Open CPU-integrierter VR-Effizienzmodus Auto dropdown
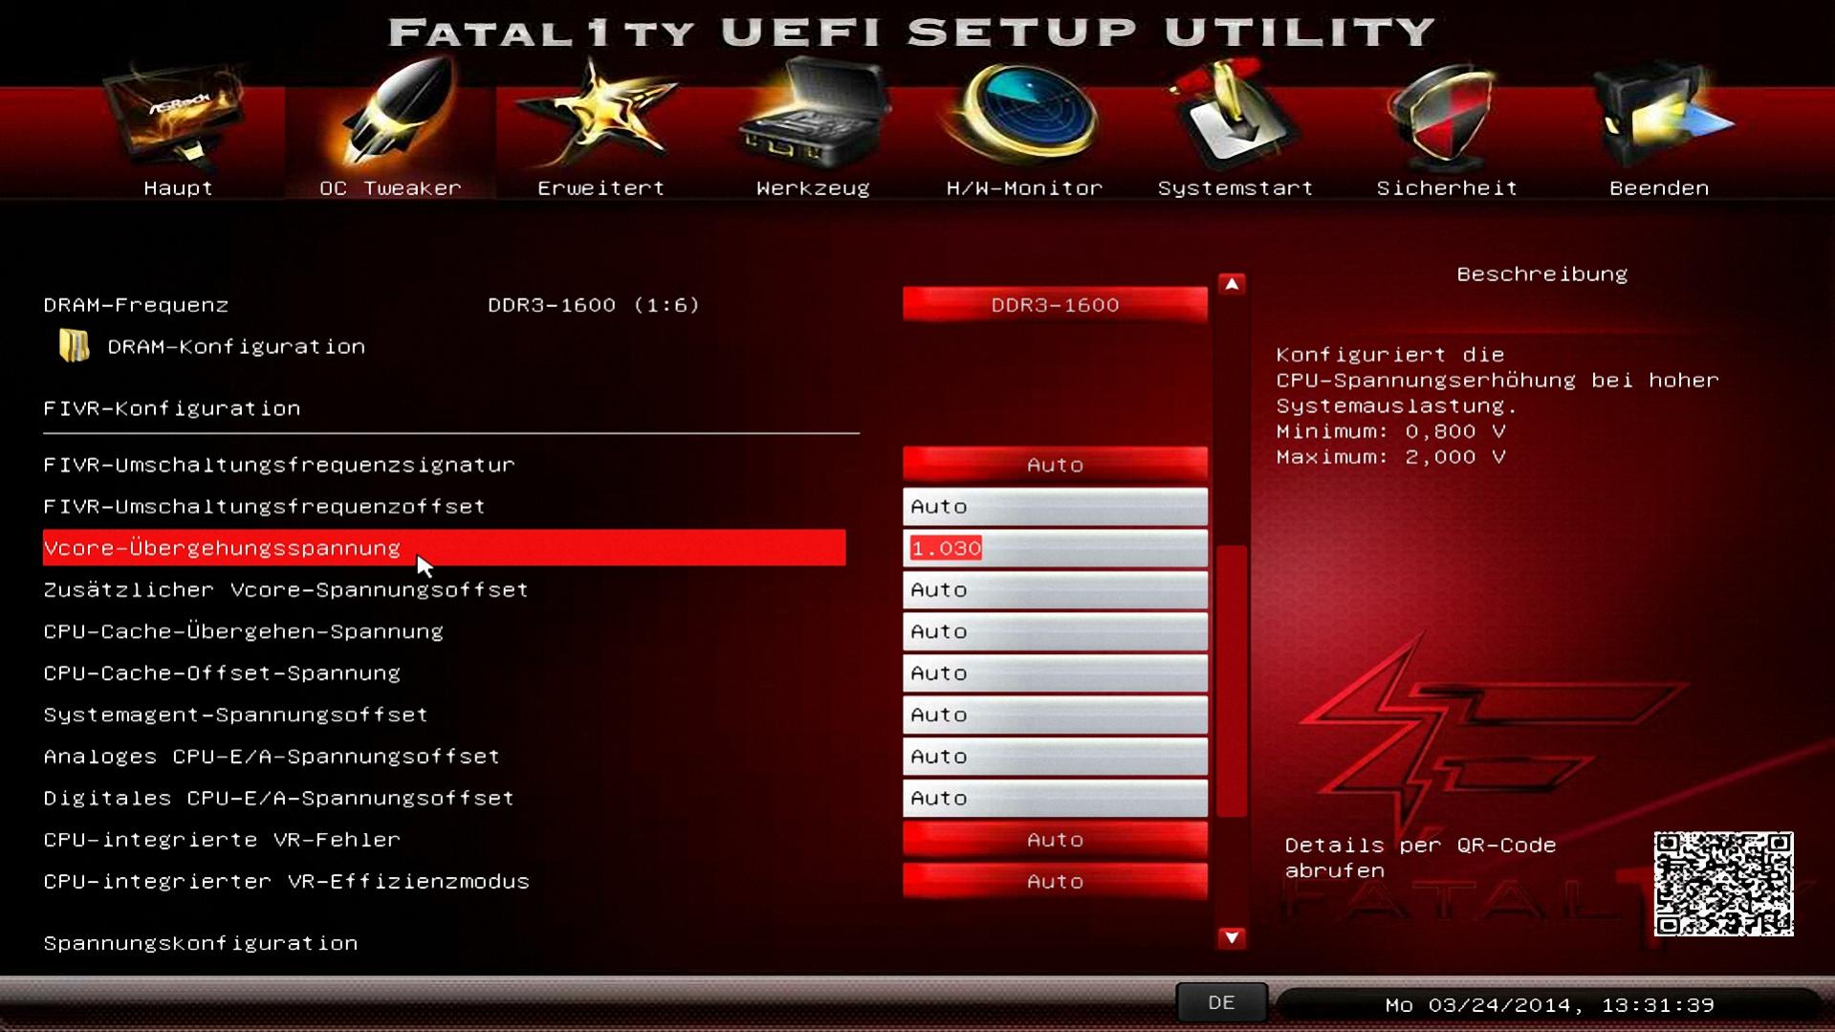This screenshot has width=1835, height=1032. pyautogui.click(x=1055, y=881)
